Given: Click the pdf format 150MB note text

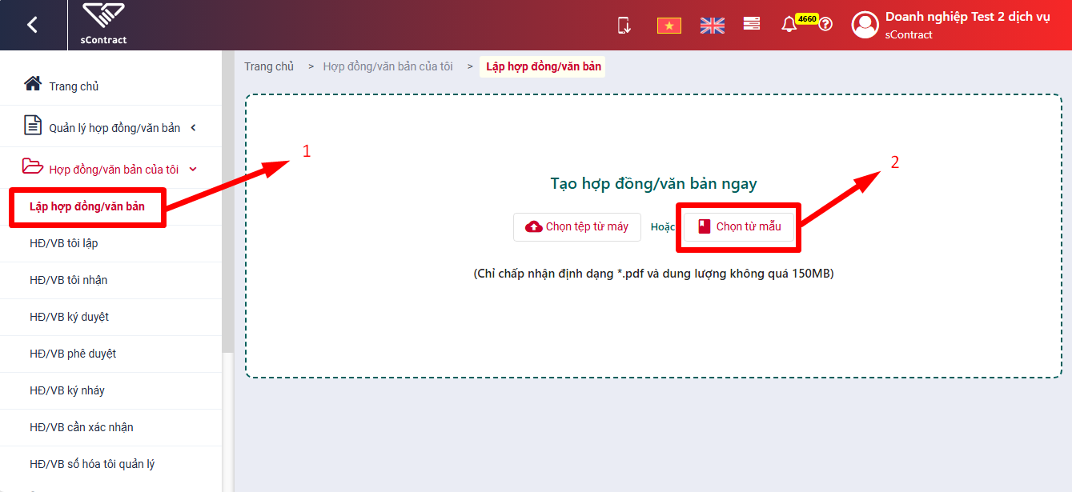Looking at the screenshot, I should pos(653,274).
